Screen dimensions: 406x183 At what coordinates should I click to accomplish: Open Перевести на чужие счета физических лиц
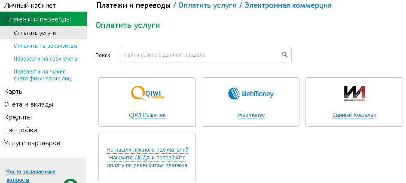pos(43,75)
